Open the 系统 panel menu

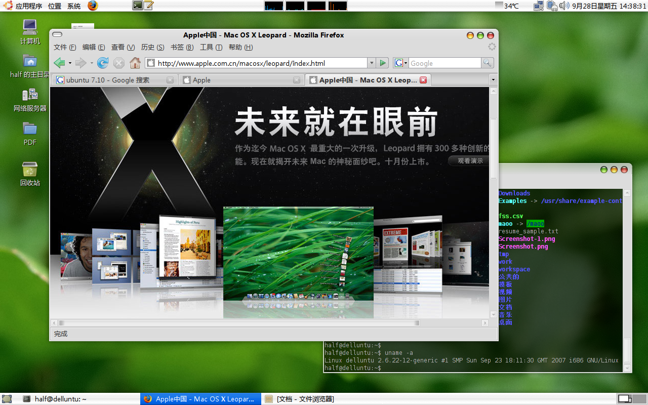coord(74,6)
